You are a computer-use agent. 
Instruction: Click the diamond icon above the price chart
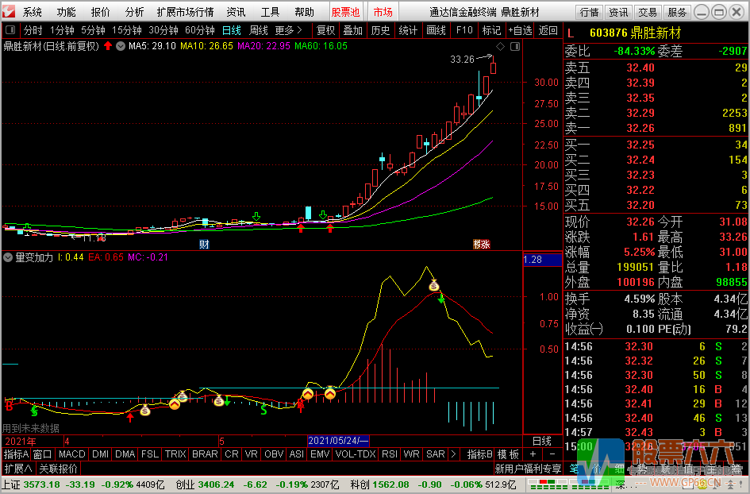tap(500, 46)
